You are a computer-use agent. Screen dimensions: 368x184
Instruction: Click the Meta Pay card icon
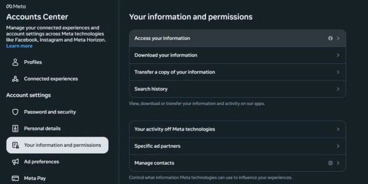(x=15, y=178)
